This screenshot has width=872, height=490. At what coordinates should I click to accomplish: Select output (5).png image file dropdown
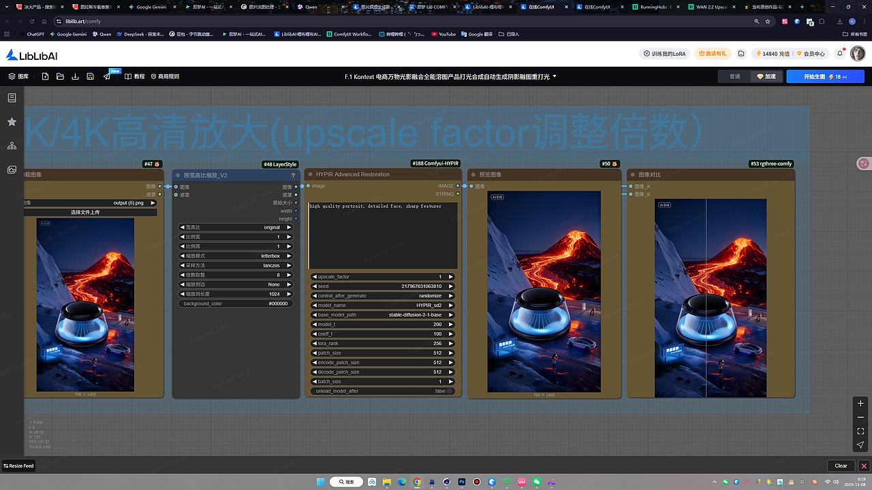tap(91, 203)
